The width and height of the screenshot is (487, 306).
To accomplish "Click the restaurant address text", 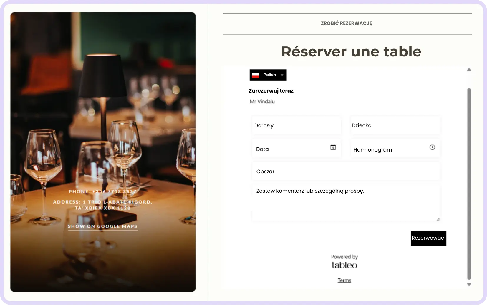I will 103,205.
